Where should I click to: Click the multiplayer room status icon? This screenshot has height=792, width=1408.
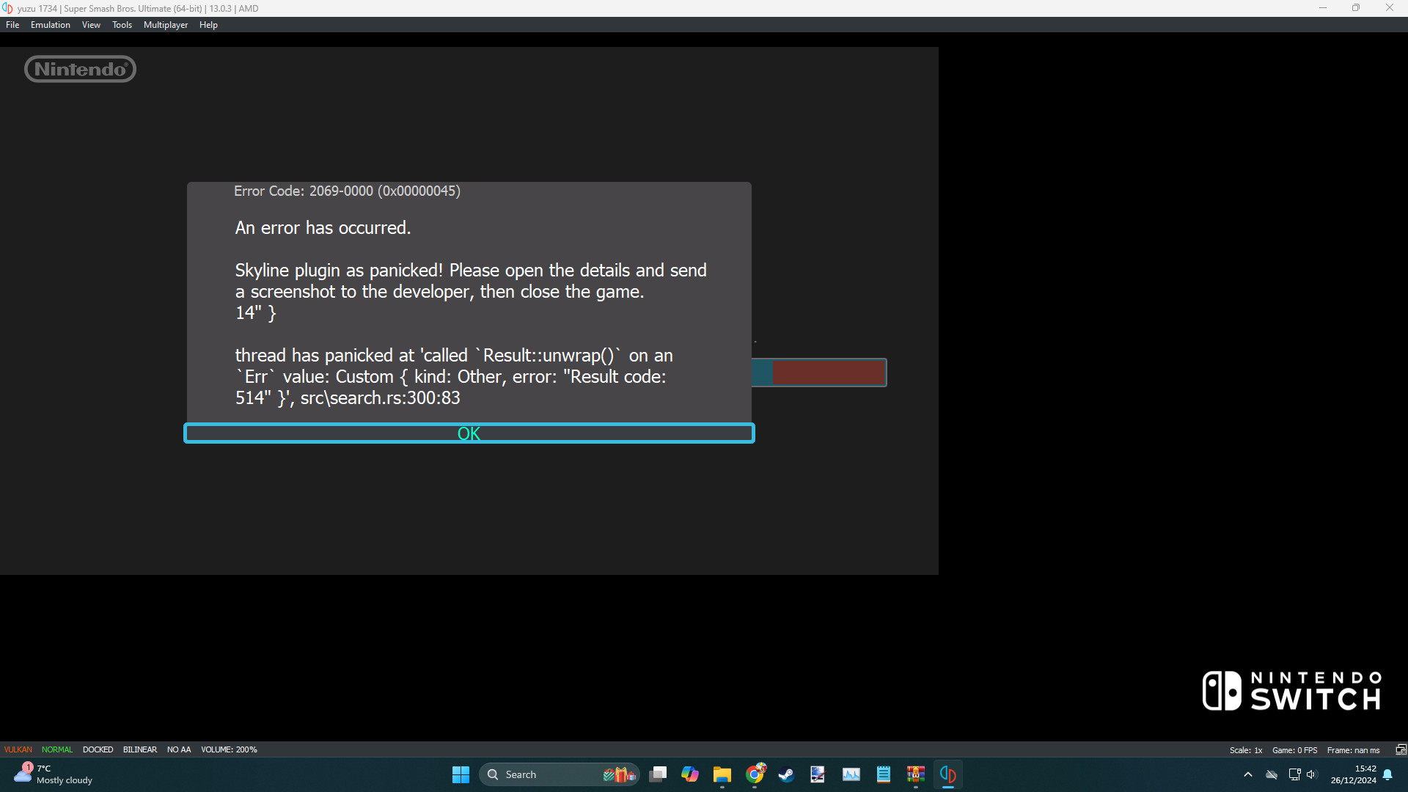(x=1400, y=749)
